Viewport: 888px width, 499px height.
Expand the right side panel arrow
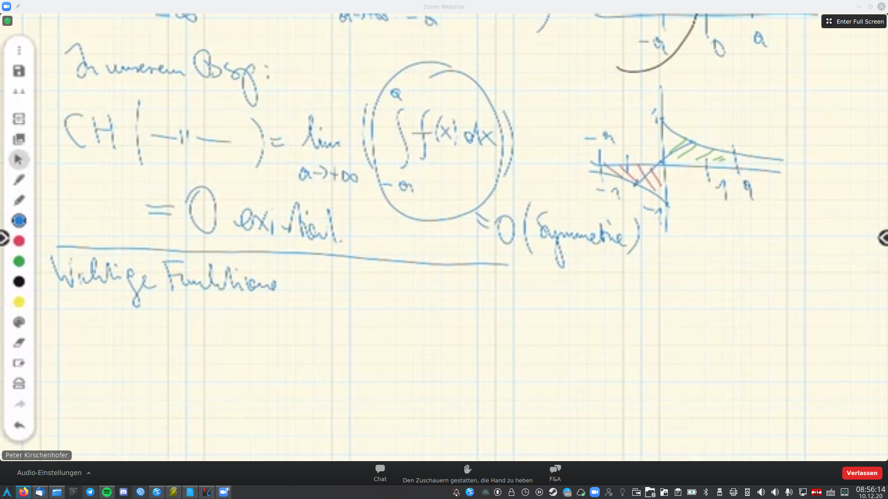(883, 238)
